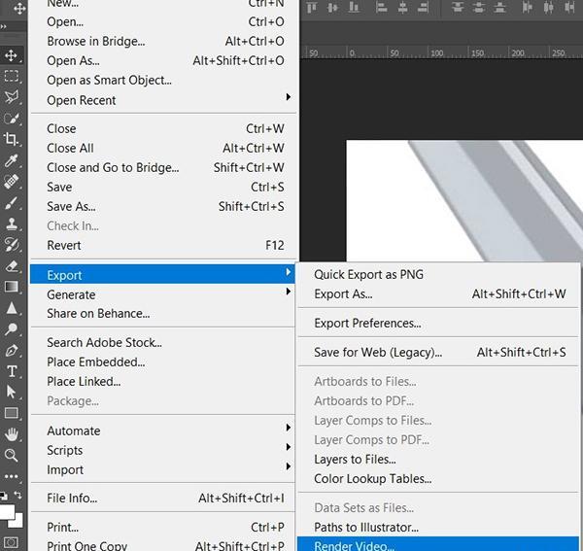Click Align Vertical Centers icon
Viewport: 583px width, 551px height.
pos(332,7)
